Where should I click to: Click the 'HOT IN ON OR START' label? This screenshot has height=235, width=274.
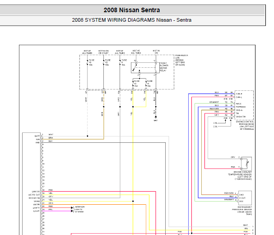103,52
